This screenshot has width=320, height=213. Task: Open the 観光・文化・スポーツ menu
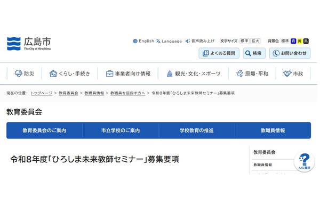point(193,73)
